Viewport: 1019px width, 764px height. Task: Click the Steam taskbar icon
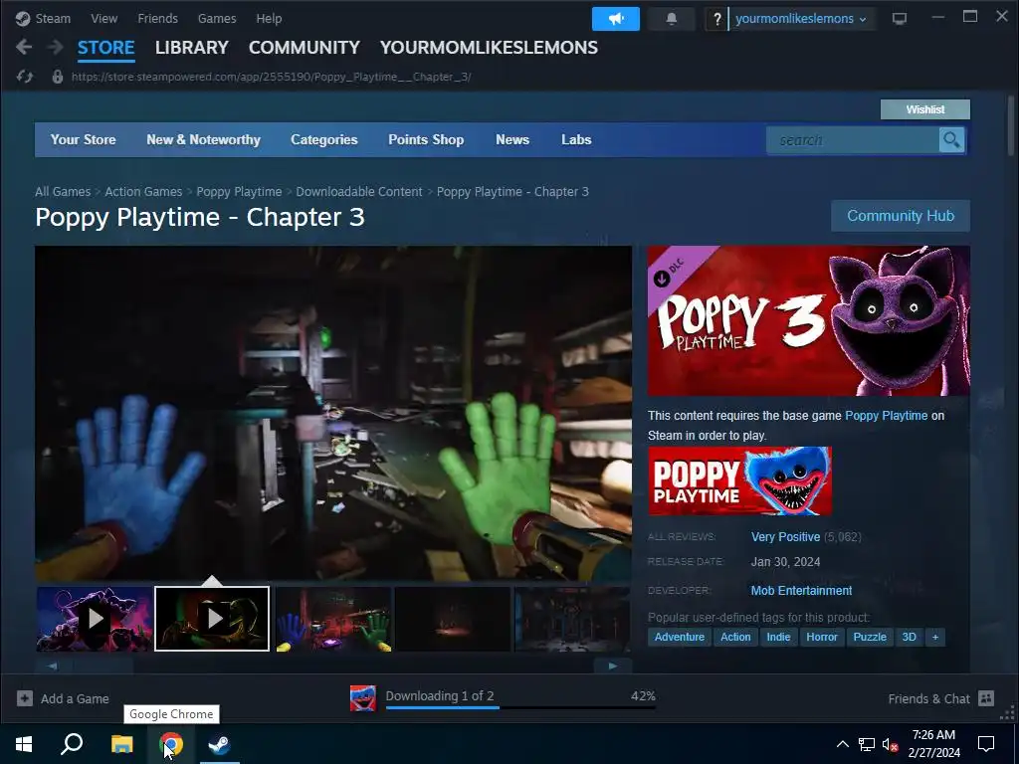tap(220, 744)
